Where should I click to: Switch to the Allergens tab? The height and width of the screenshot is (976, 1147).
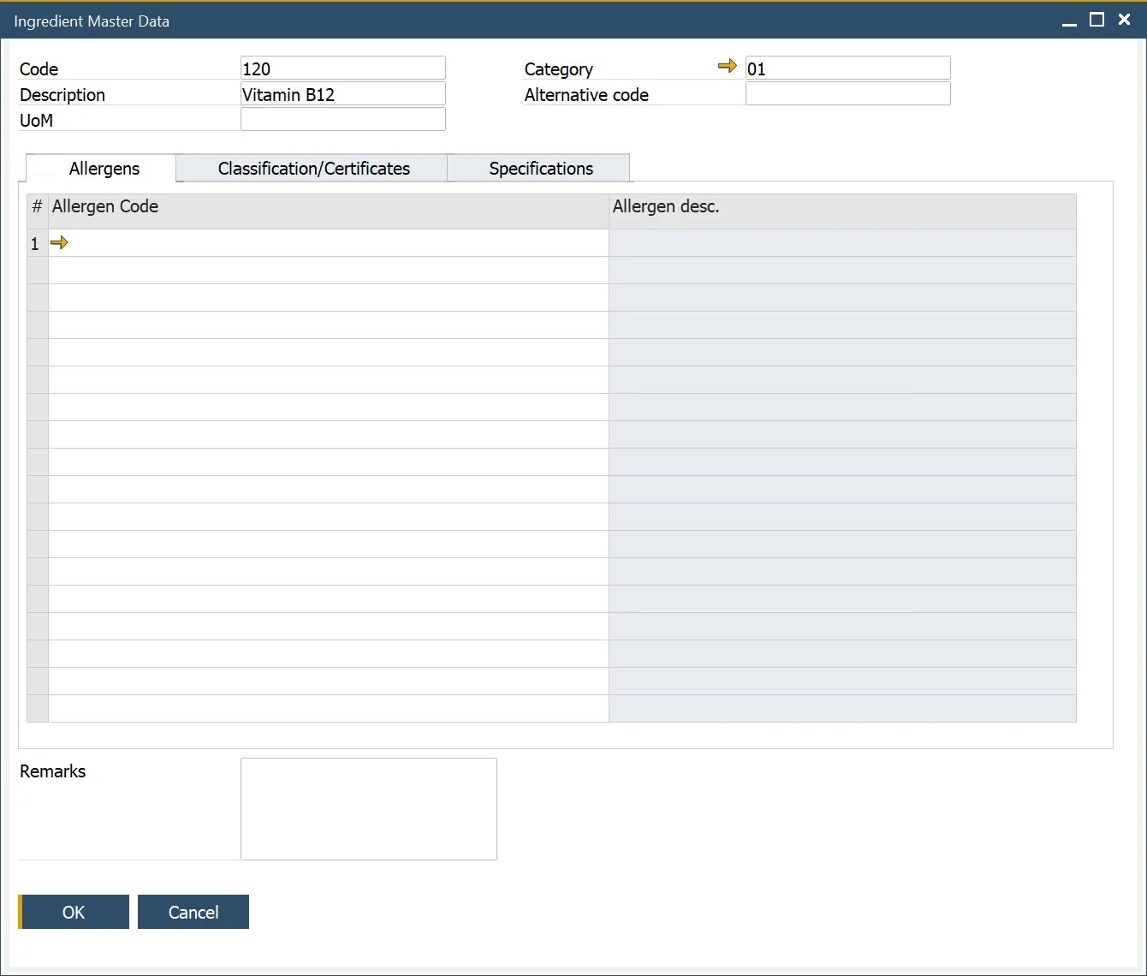pos(104,169)
